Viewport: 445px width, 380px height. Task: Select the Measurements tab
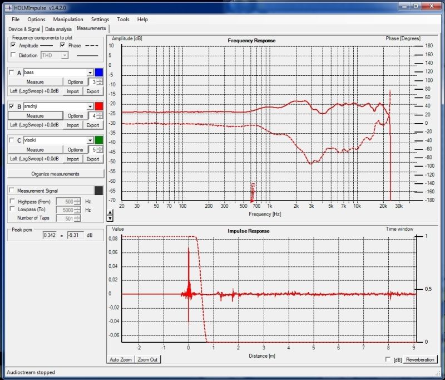(91, 28)
